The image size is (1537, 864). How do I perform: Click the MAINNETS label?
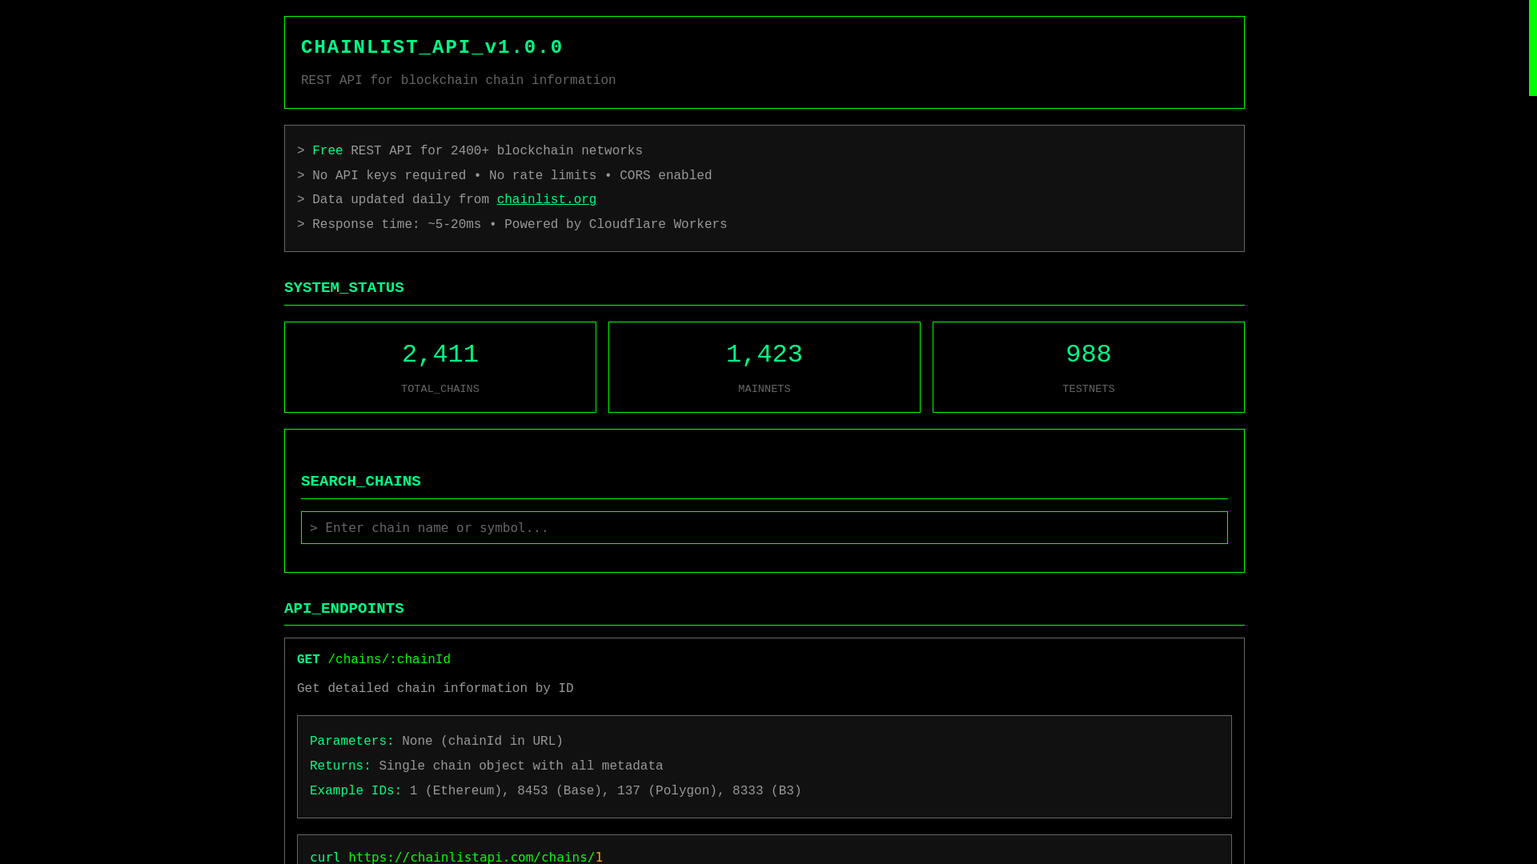764,390
